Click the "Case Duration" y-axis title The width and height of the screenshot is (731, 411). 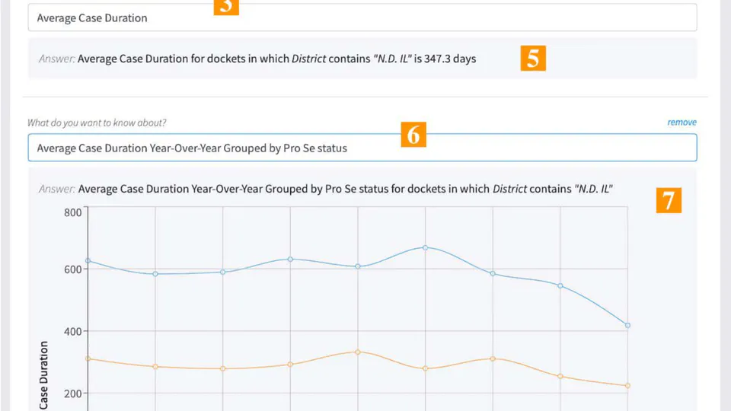pyautogui.click(x=45, y=377)
